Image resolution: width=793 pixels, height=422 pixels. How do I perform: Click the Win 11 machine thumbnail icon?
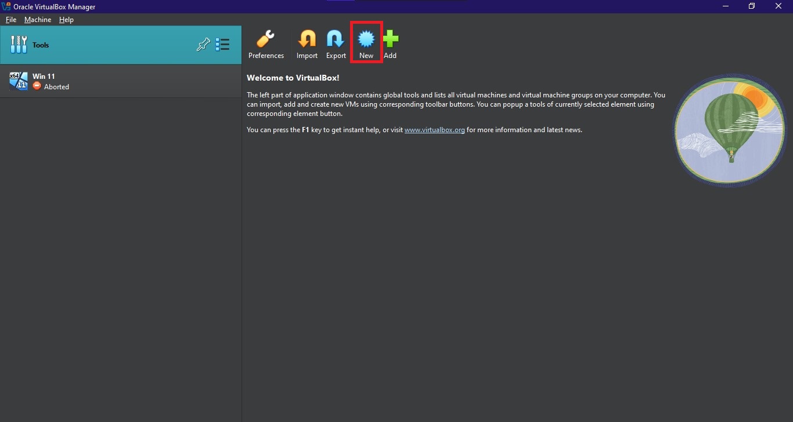(x=18, y=81)
